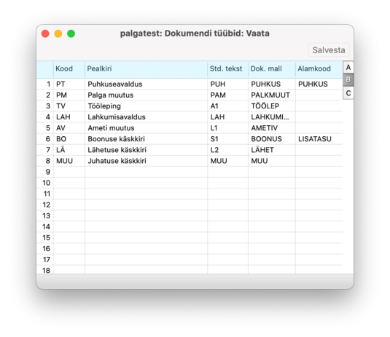Screen dimensions: 390x337
Task: Click the Juhatuse käskkiri title cell
Action: (147, 161)
